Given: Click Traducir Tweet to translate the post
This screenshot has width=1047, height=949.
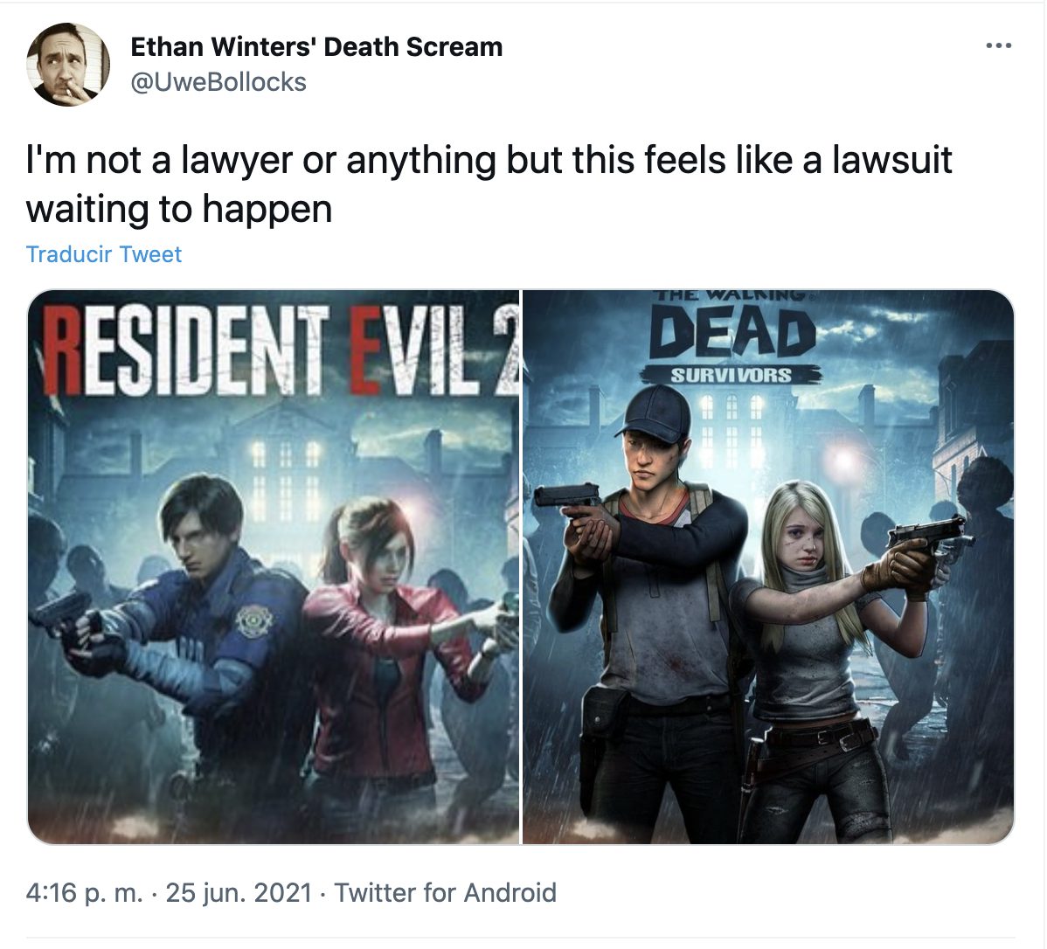Looking at the screenshot, I should 103,254.
